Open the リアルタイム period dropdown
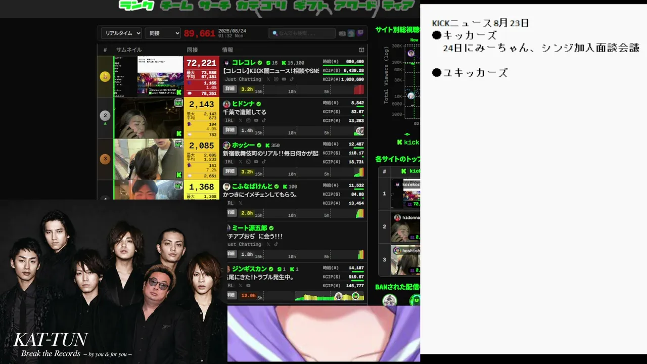The width and height of the screenshot is (647, 364). click(121, 33)
